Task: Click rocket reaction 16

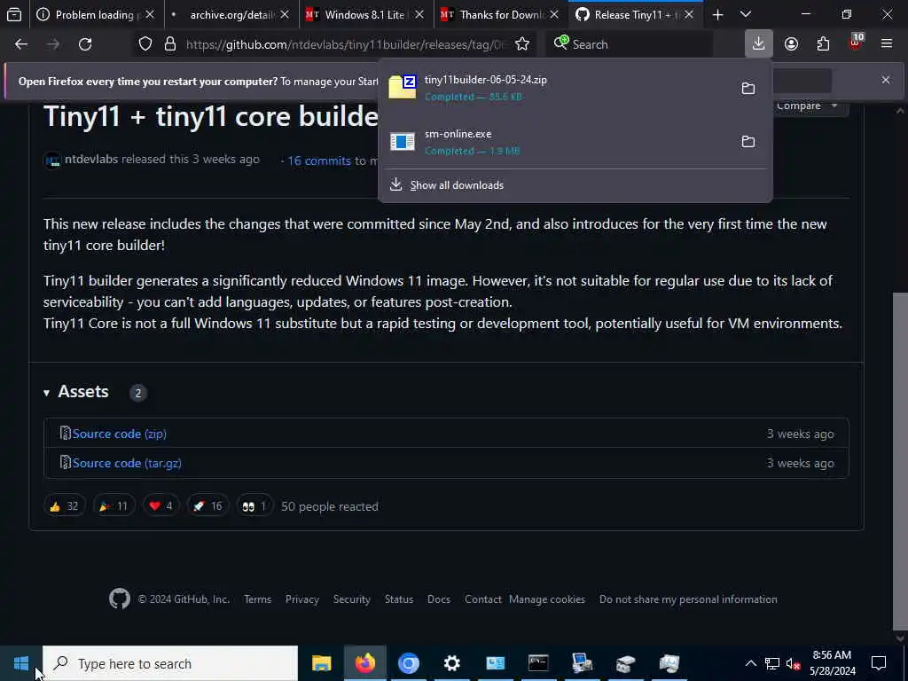Action: click(x=207, y=506)
